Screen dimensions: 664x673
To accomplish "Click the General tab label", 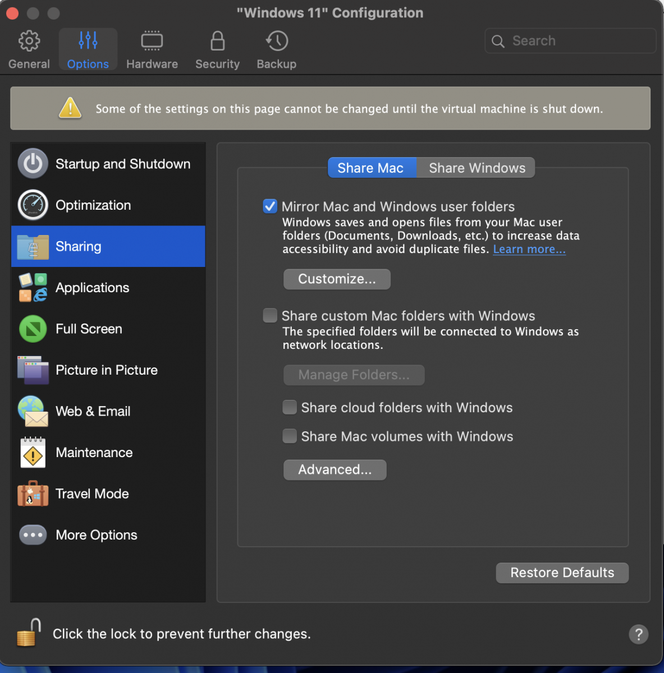I will [29, 64].
